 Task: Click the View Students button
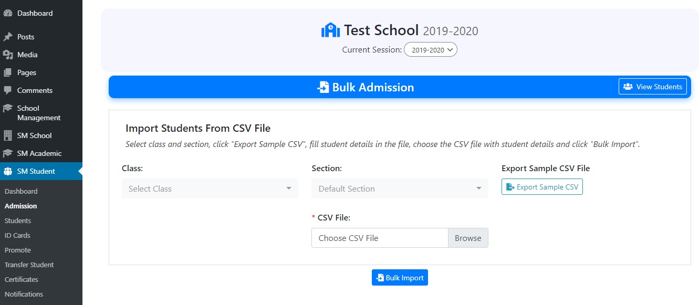click(652, 87)
